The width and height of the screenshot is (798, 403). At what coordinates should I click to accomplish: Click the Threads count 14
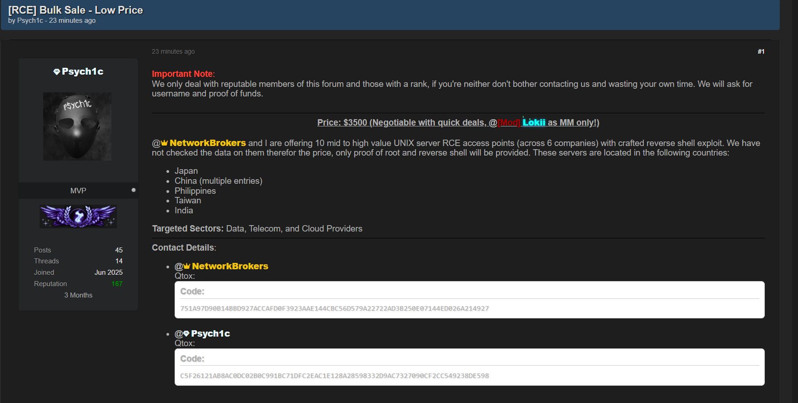[119, 261]
